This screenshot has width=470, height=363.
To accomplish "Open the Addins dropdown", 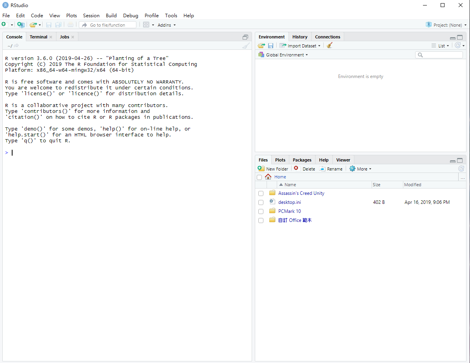I will (167, 25).
